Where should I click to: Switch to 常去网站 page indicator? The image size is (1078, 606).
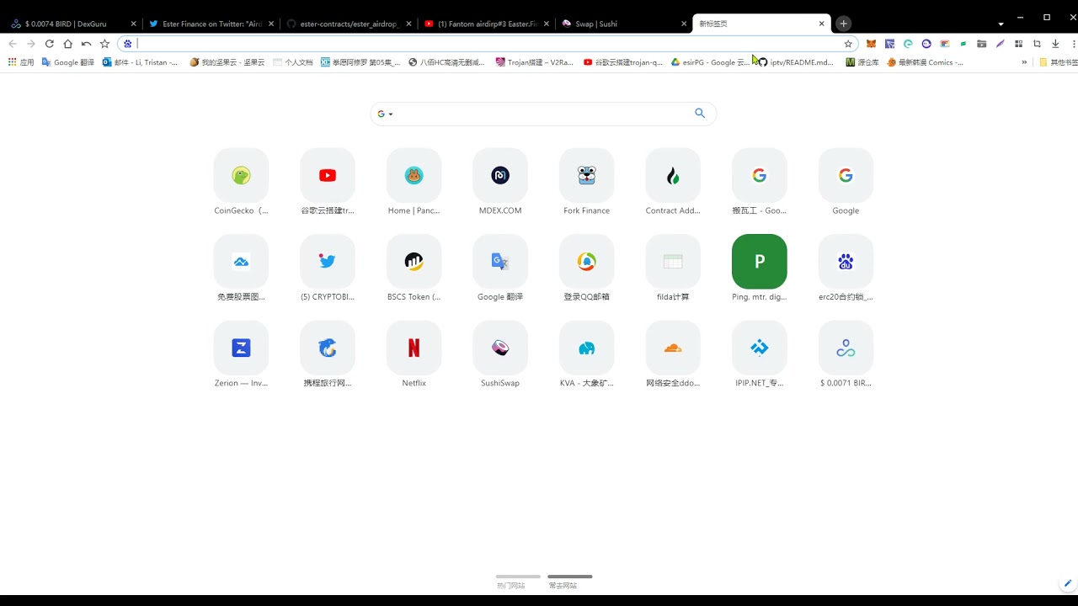(569, 582)
